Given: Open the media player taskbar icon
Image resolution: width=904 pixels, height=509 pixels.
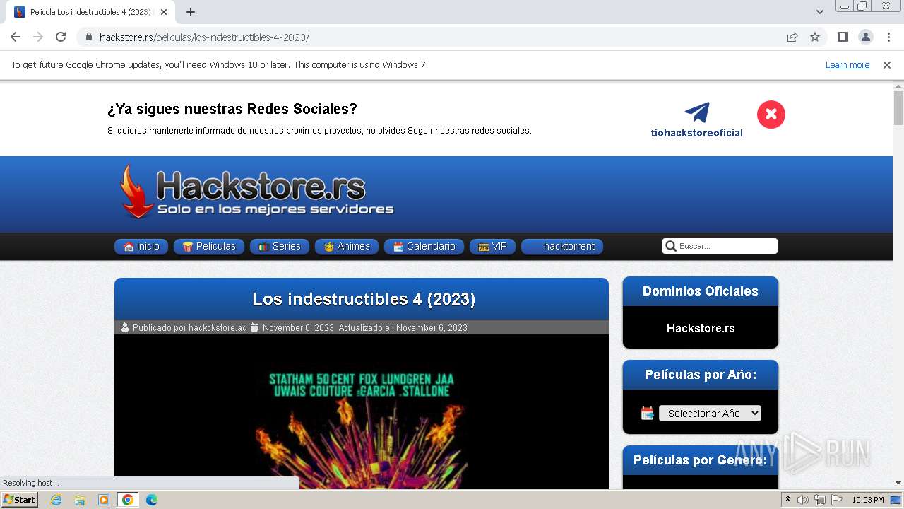Looking at the screenshot, I should (104, 500).
